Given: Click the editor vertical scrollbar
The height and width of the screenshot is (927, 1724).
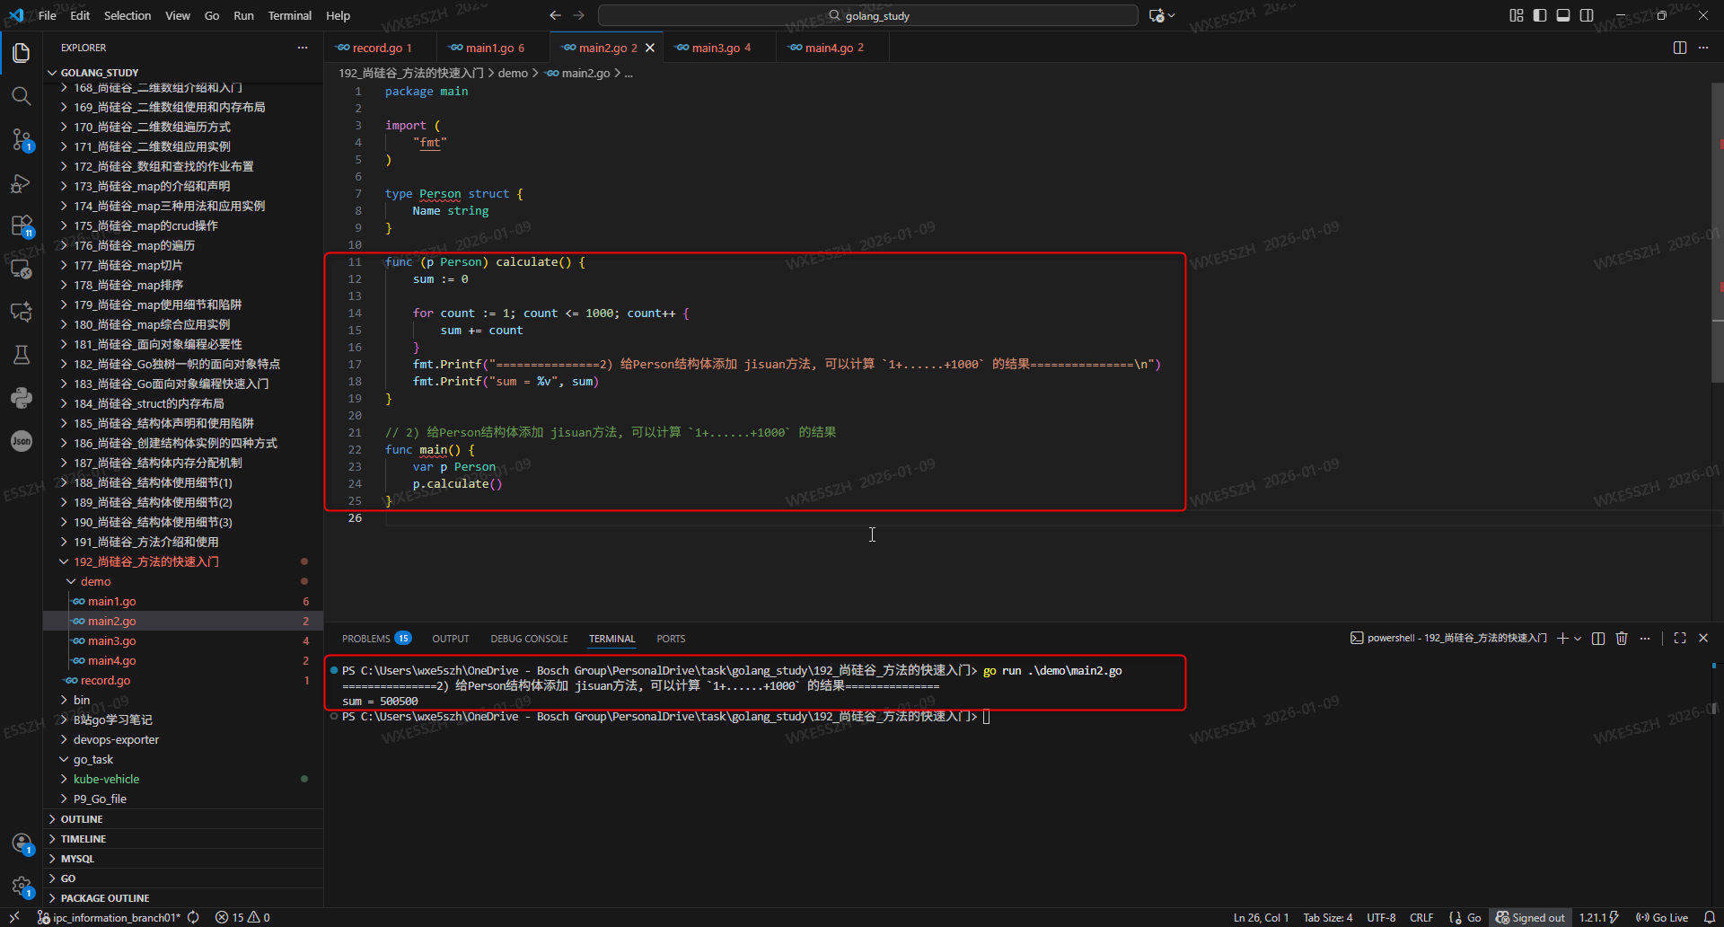Looking at the screenshot, I should (1718, 234).
